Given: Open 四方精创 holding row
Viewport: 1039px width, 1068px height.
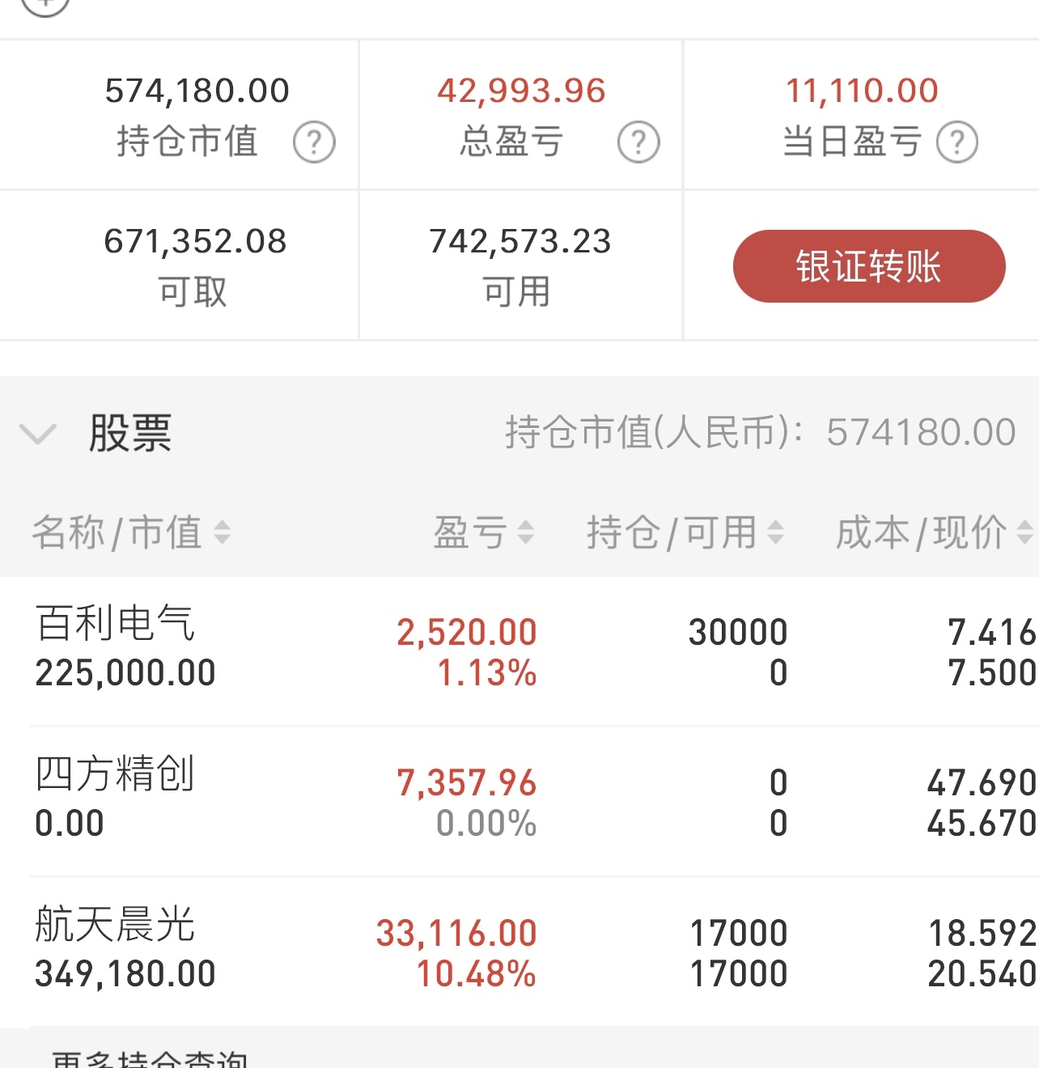Looking at the screenshot, I should pos(519,802).
